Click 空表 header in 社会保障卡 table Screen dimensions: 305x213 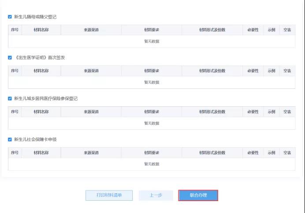287,153
